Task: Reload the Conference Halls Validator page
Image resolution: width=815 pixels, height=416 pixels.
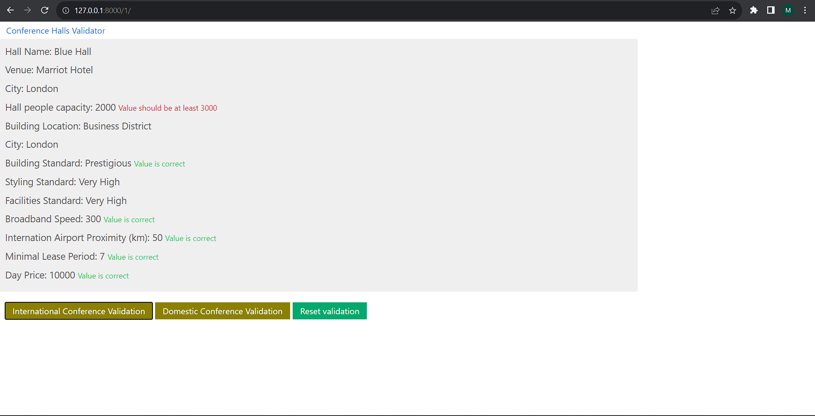Action: pos(44,11)
